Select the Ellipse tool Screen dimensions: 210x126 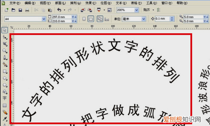tap(5, 78)
